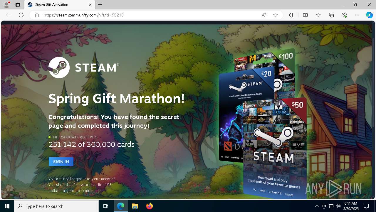This screenshot has width=376, height=212.
Task: Click the Congratulations message text
Action: 114,121
